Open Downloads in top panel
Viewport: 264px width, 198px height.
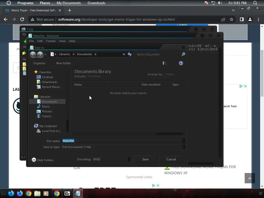coord(96,3)
